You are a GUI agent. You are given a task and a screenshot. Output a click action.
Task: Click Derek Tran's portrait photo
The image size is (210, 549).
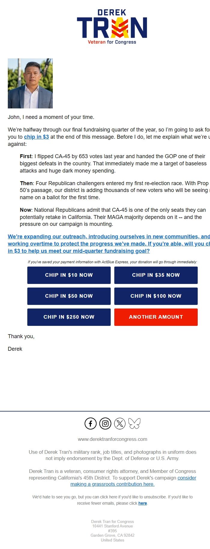(x=30, y=83)
